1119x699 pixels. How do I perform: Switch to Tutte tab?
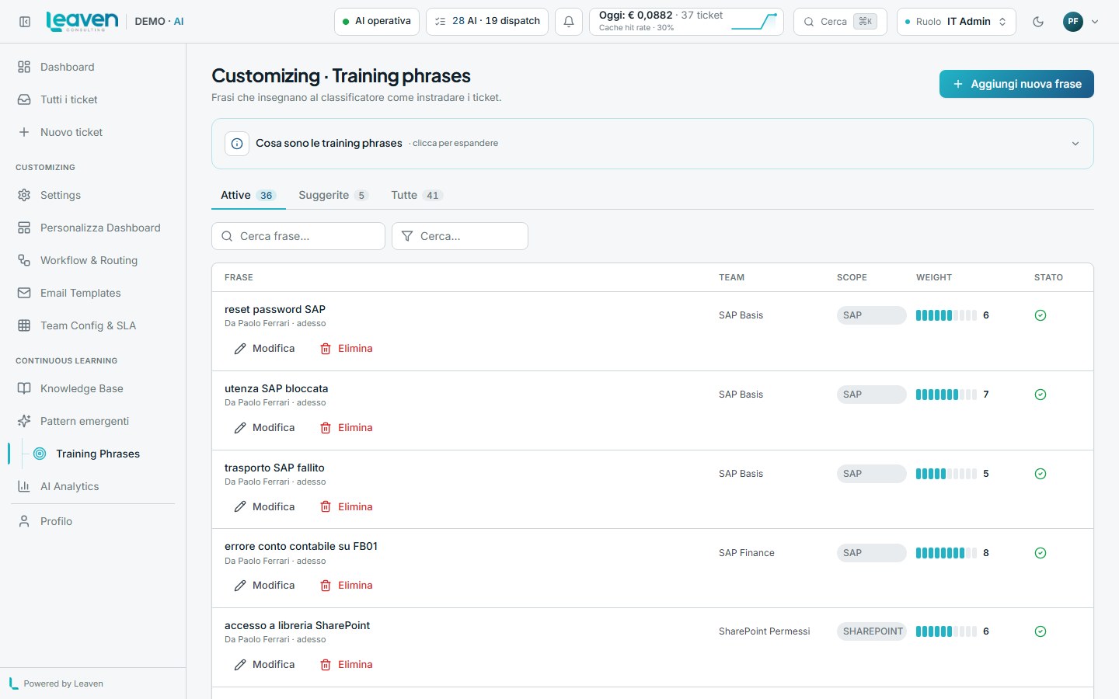coord(417,195)
